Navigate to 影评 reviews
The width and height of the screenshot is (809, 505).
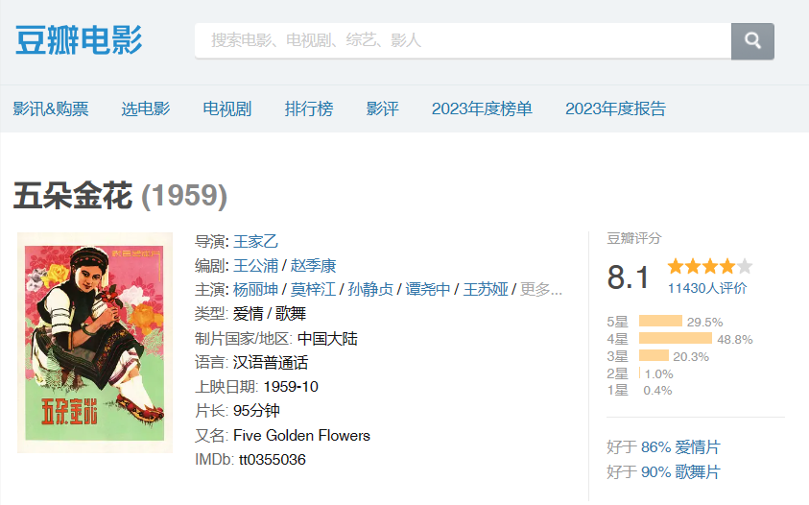[x=382, y=108]
